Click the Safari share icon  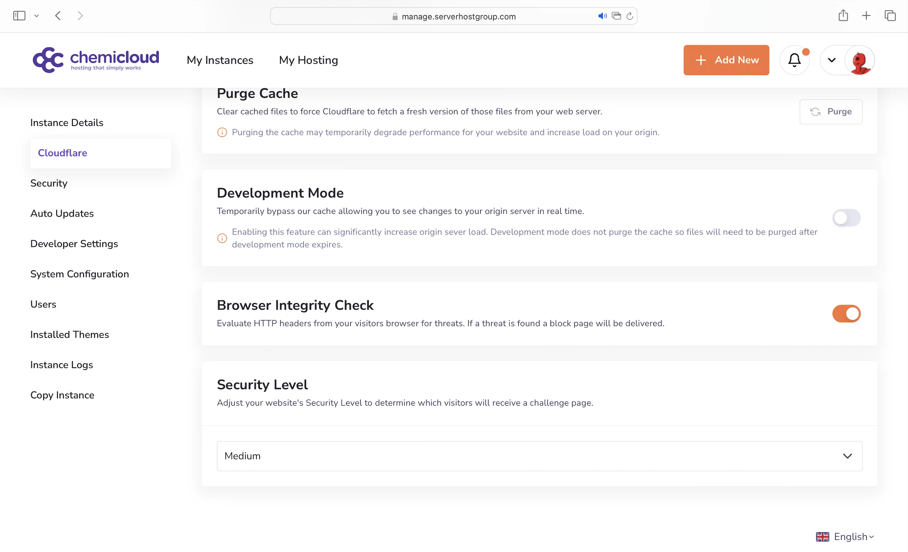843,16
